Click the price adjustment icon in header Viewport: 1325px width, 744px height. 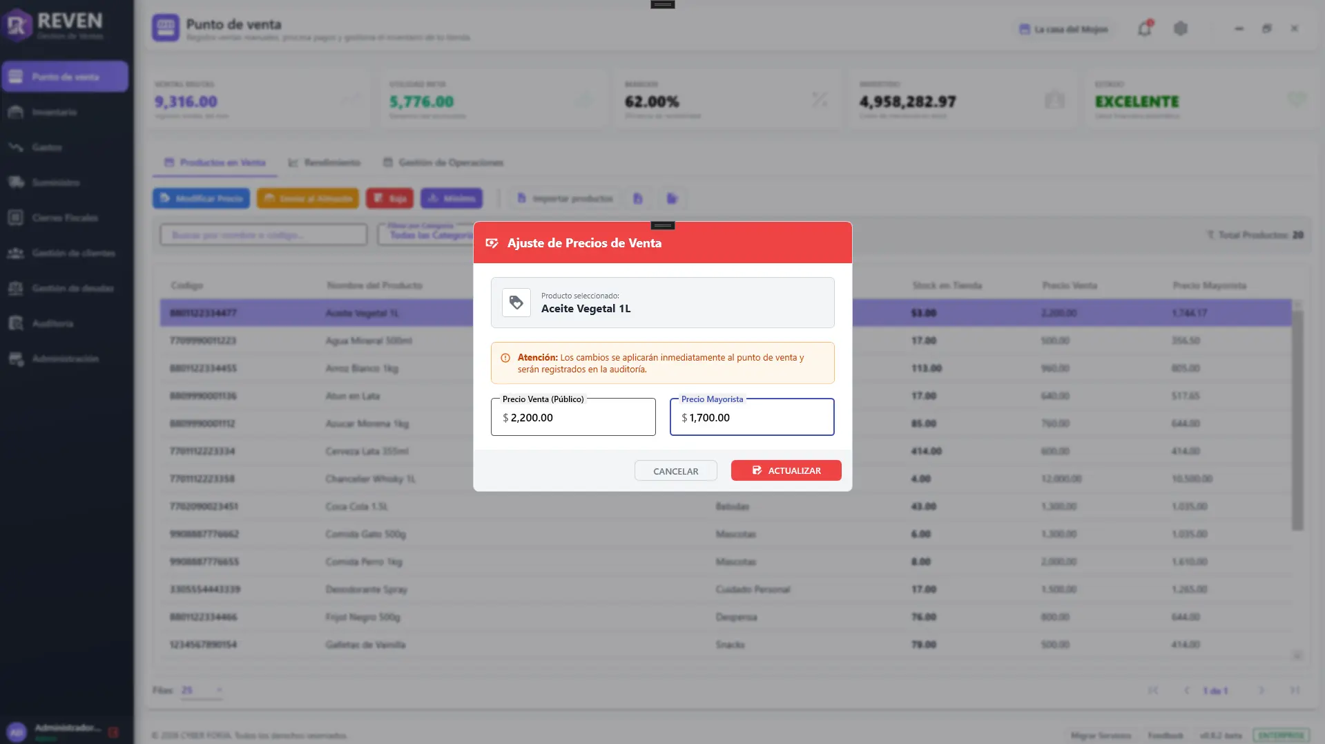492,243
